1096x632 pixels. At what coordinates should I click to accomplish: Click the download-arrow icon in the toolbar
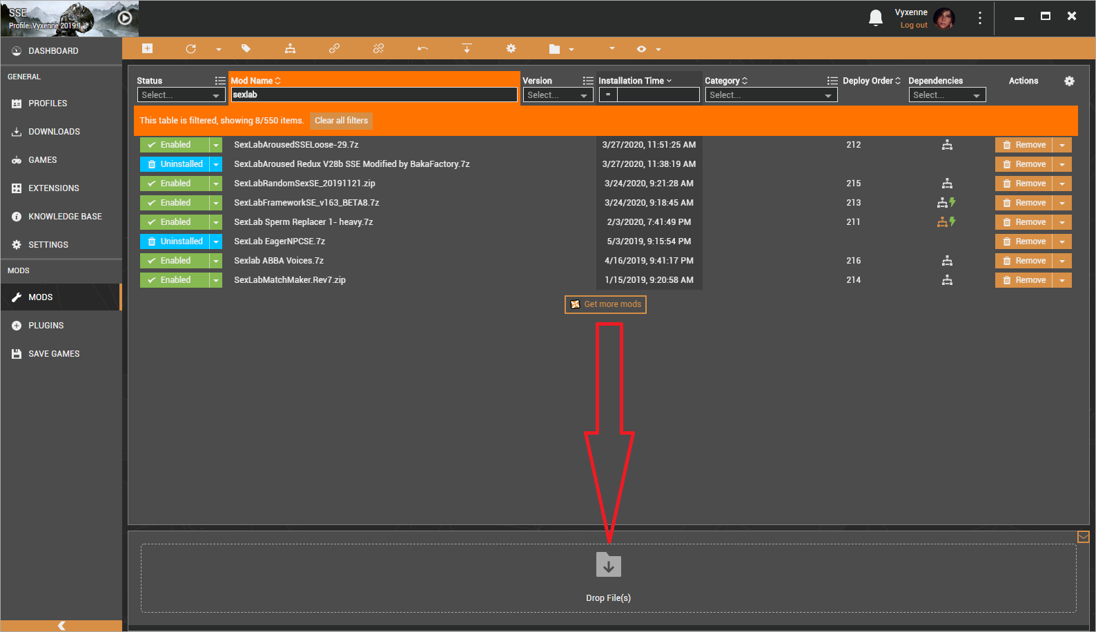tap(467, 48)
